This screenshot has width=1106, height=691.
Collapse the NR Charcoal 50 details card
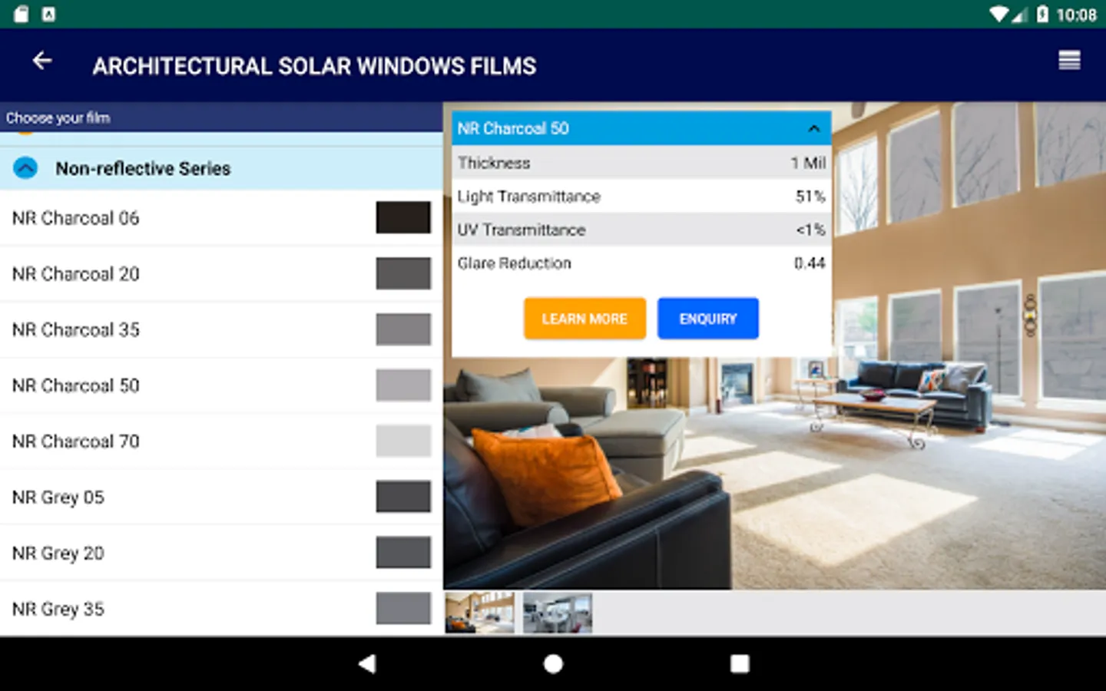point(813,128)
